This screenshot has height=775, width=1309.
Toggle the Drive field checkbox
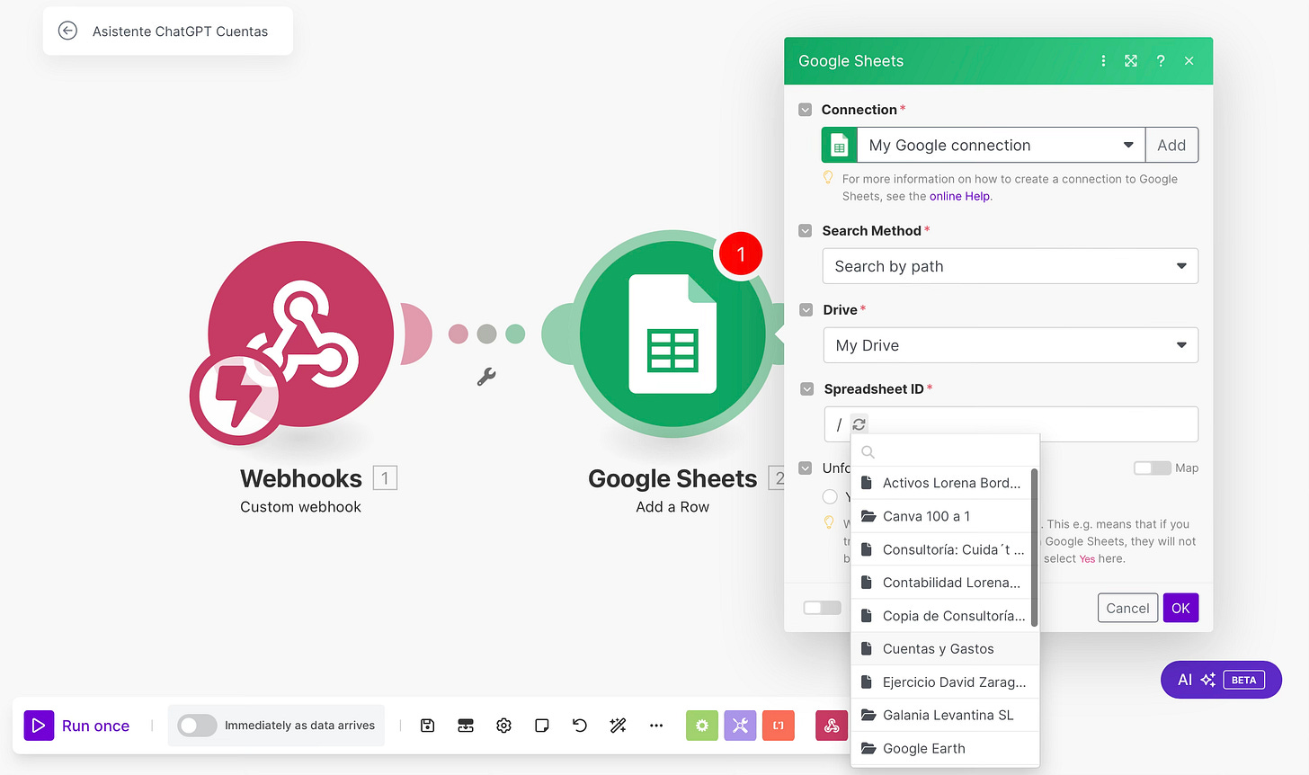(806, 310)
